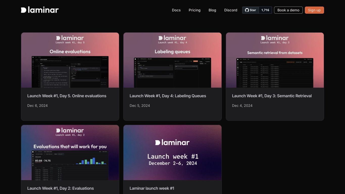Open Labeling queues thumbnail image
This screenshot has width=345, height=194.
173,60
